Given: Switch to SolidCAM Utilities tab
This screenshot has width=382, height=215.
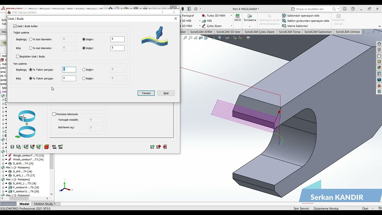Looking at the screenshot, I should pyautogui.click(x=348, y=32).
